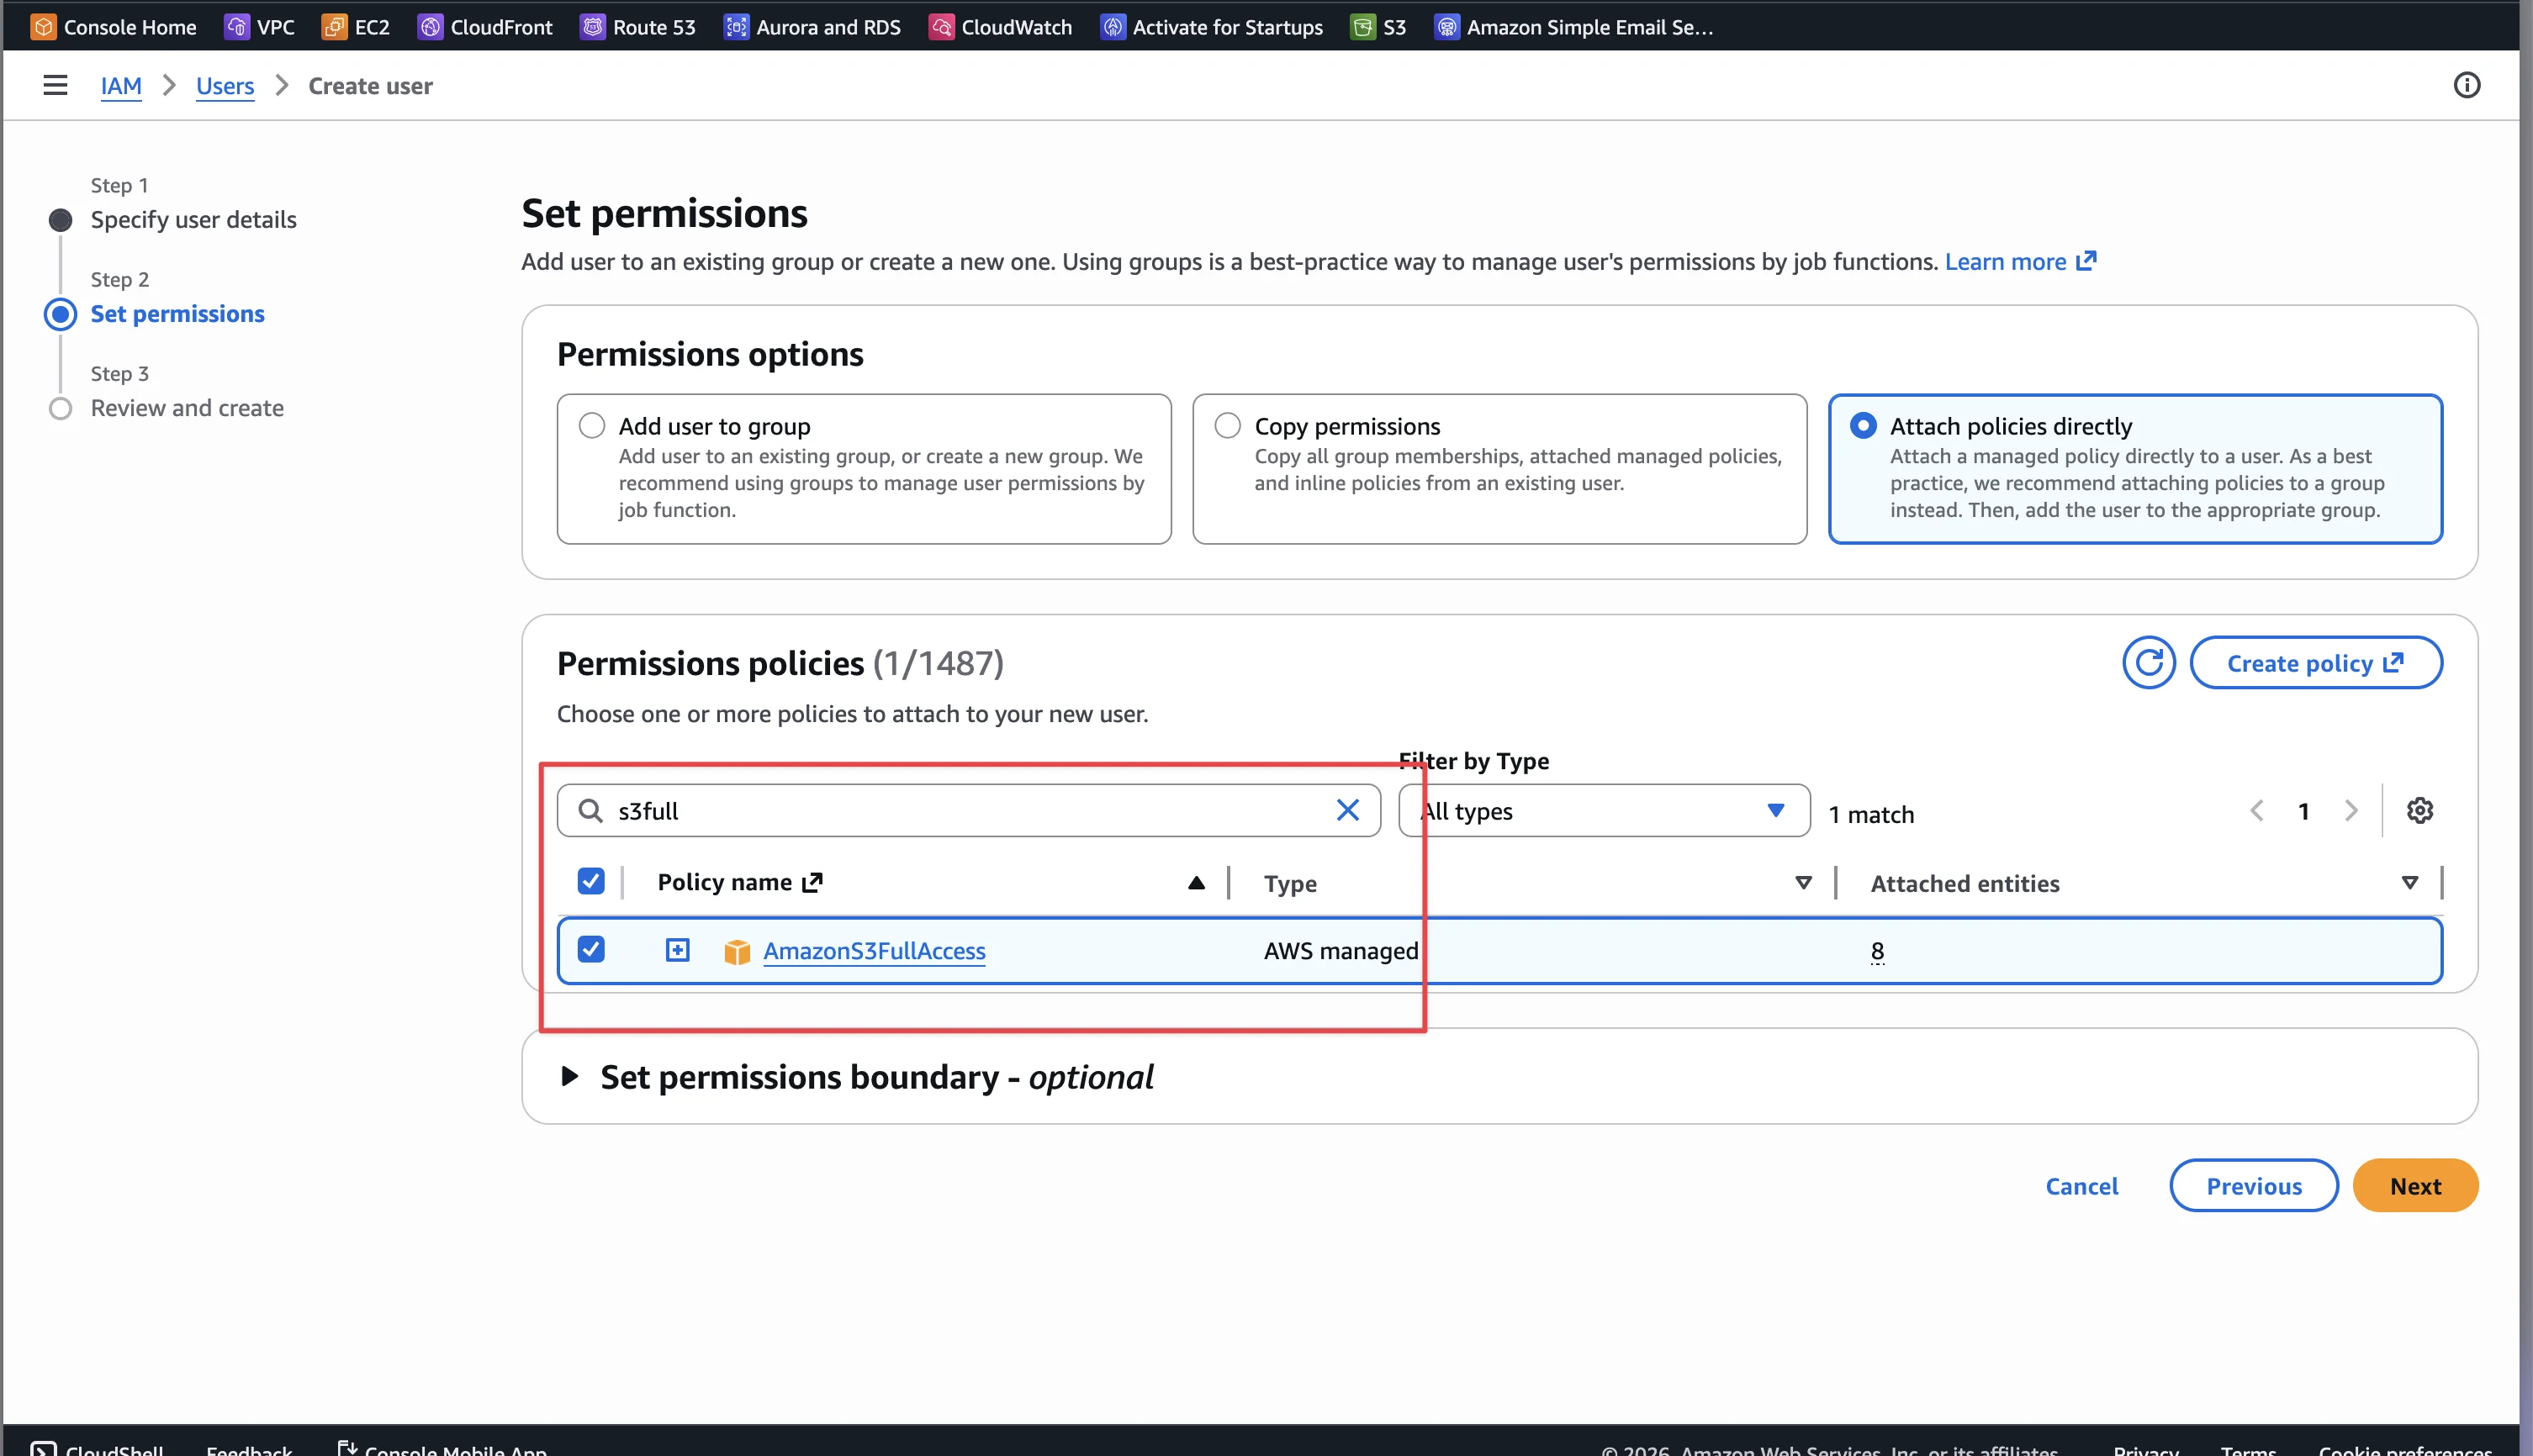Clear the s3full search query
This screenshot has width=2533, height=1456.
pyautogui.click(x=1347, y=810)
